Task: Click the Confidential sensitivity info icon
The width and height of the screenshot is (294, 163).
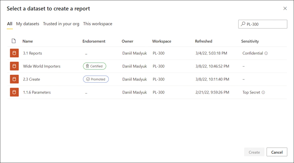Action: pyautogui.click(x=266, y=53)
